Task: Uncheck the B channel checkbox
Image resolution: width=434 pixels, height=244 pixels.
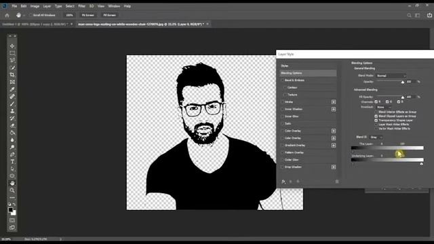Action: (399, 102)
